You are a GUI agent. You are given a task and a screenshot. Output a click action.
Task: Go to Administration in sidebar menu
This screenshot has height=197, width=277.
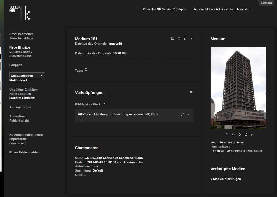click(20, 107)
